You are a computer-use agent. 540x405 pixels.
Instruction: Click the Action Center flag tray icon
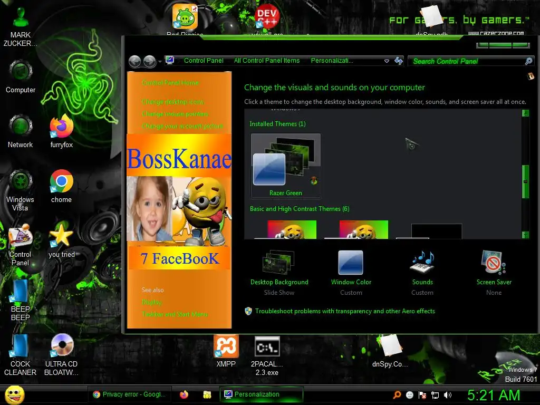(422, 395)
